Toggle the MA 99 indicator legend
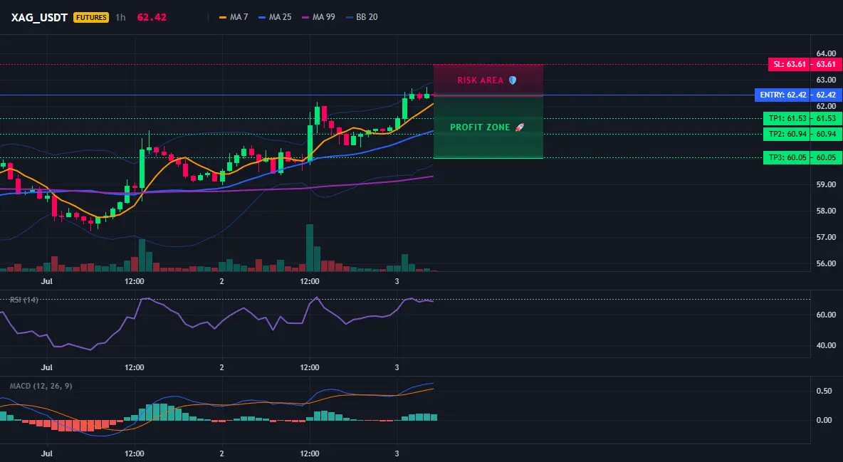843x462 pixels. point(318,17)
